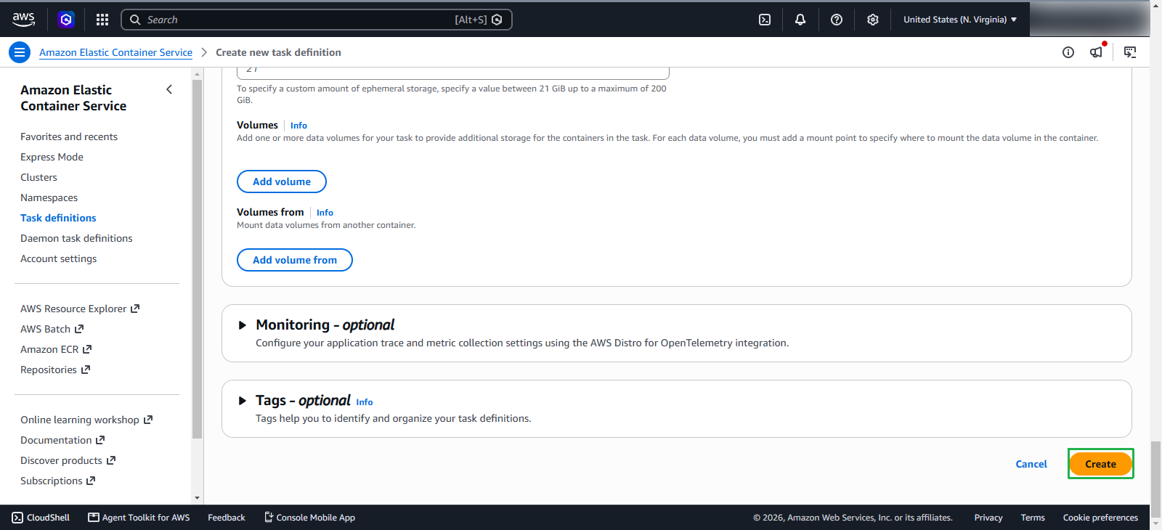Cancel the task definition creation
1162x530 pixels.
[x=1031, y=464]
